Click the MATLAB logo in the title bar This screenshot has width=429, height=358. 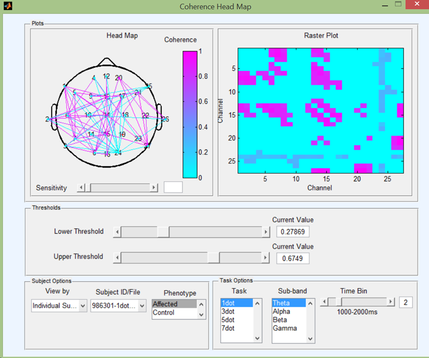pyautogui.click(x=7, y=7)
